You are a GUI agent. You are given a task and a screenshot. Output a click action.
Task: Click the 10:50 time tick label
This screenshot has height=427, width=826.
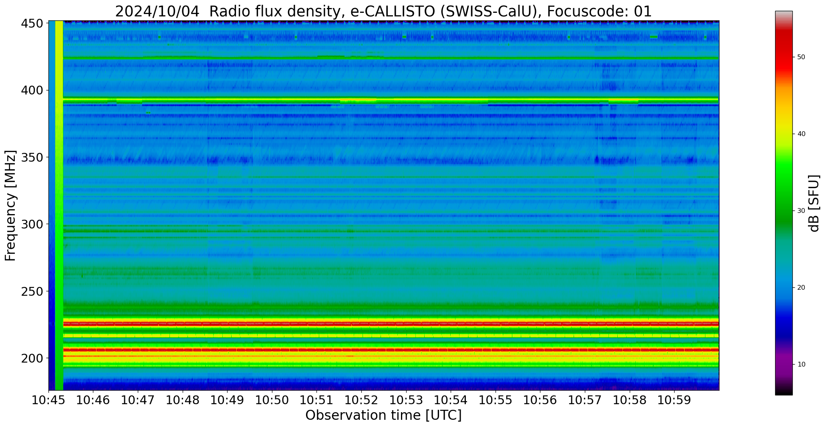point(272,400)
